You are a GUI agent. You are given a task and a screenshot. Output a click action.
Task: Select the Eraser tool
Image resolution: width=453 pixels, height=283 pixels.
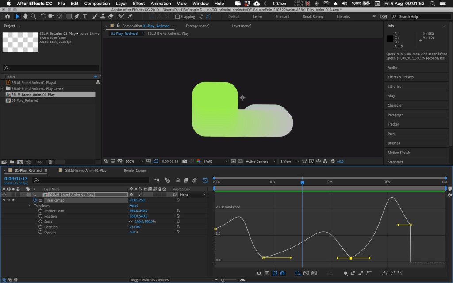[x=111, y=16]
